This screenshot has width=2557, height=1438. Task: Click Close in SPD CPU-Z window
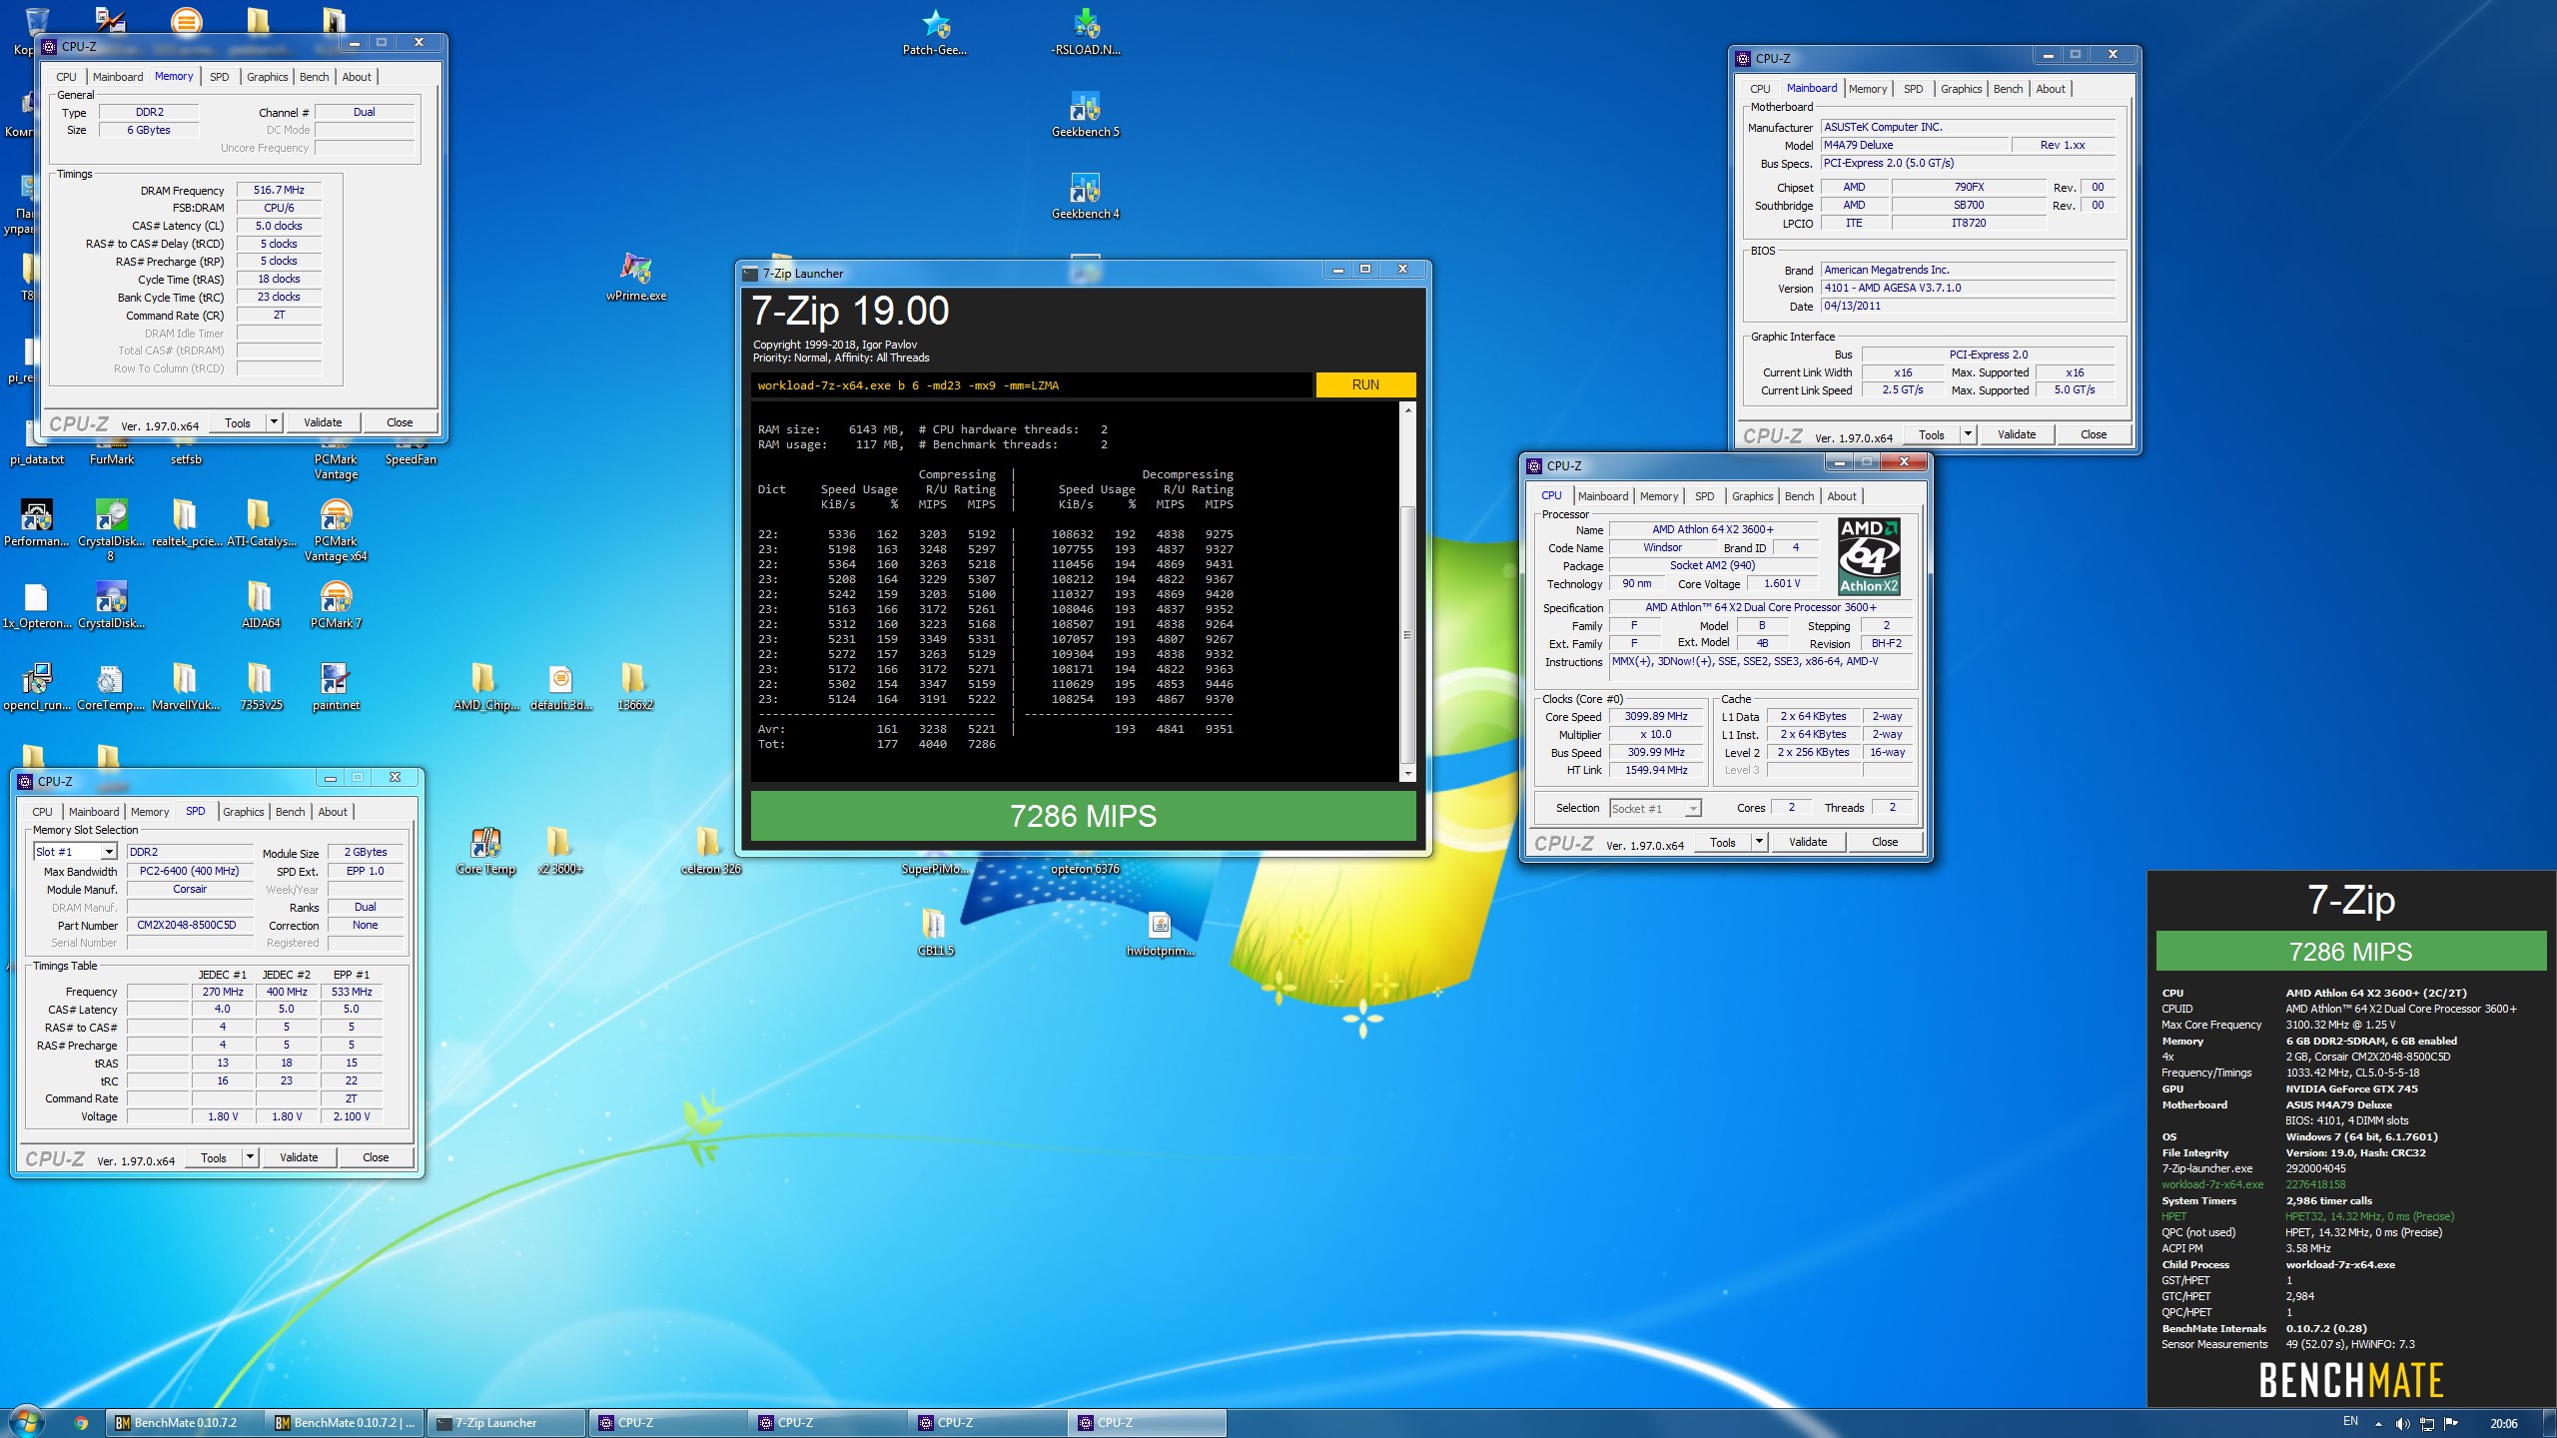click(x=376, y=1157)
